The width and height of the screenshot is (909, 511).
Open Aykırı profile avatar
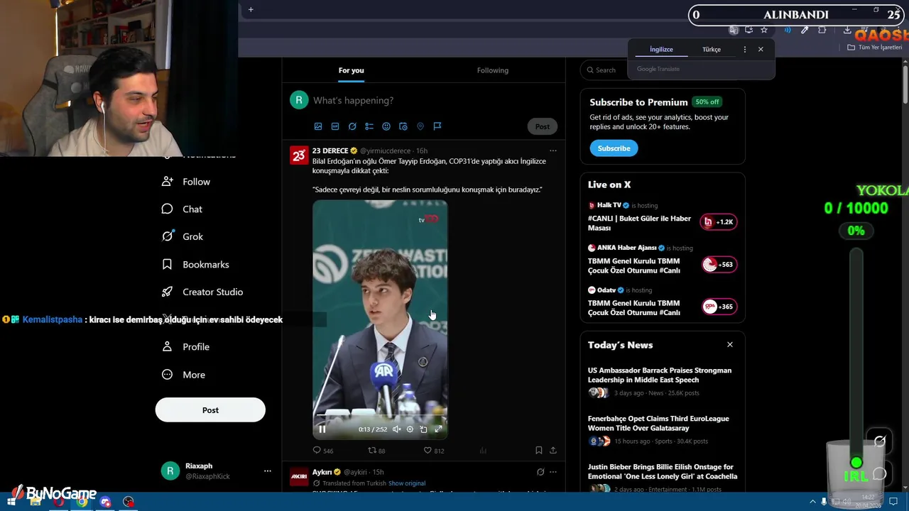[x=299, y=476]
